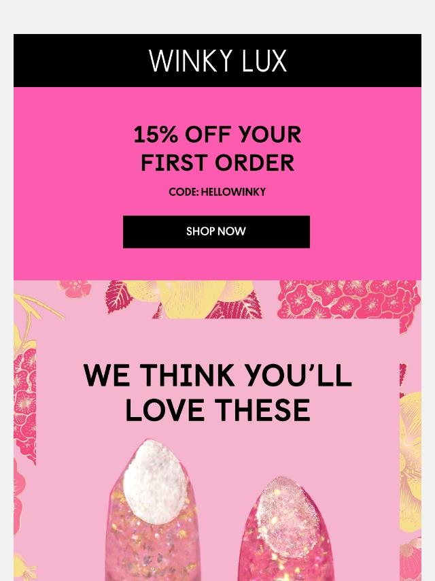Click the WINKY LUX logo
This screenshot has width=435, height=581.
(x=217, y=61)
